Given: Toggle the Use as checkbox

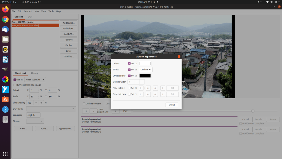Looking at the screenshot, I should (x=15, y=79).
